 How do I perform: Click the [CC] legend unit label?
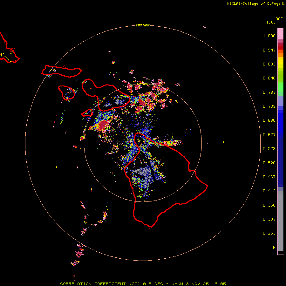pyautogui.click(x=271, y=22)
